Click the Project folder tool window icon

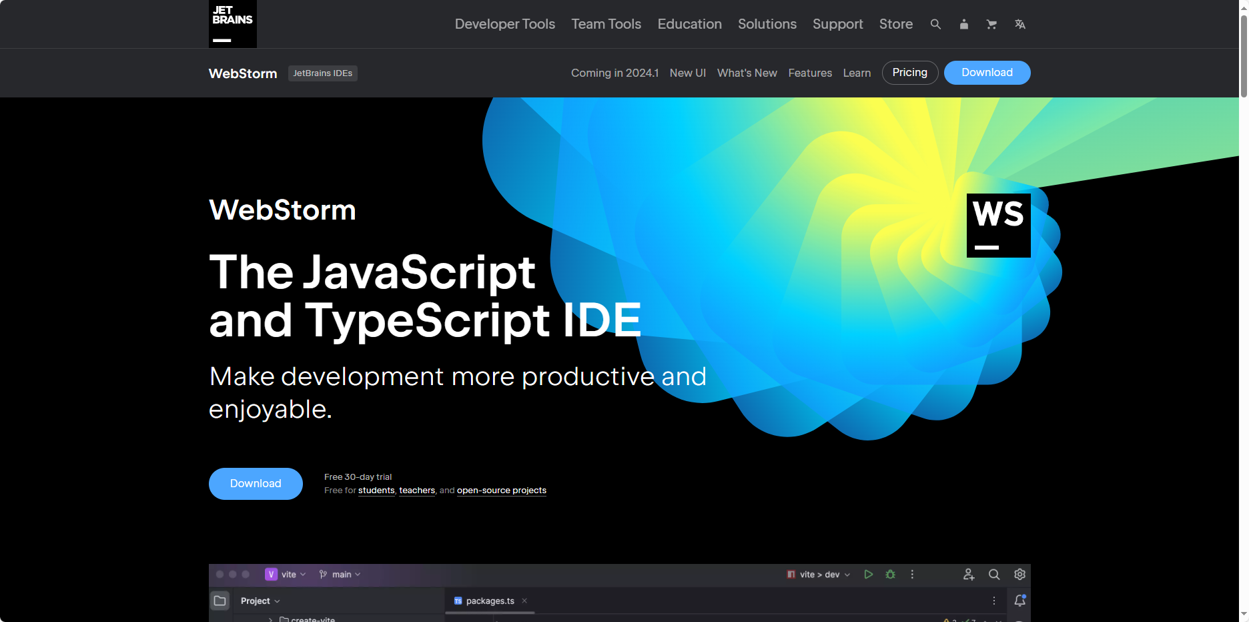pyautogui.click(x=220, y=601)
